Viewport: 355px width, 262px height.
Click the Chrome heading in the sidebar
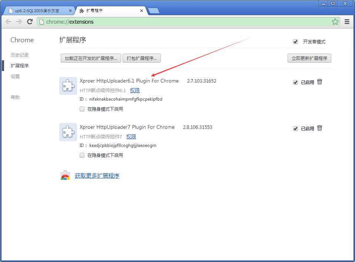(x=22, y=40)
